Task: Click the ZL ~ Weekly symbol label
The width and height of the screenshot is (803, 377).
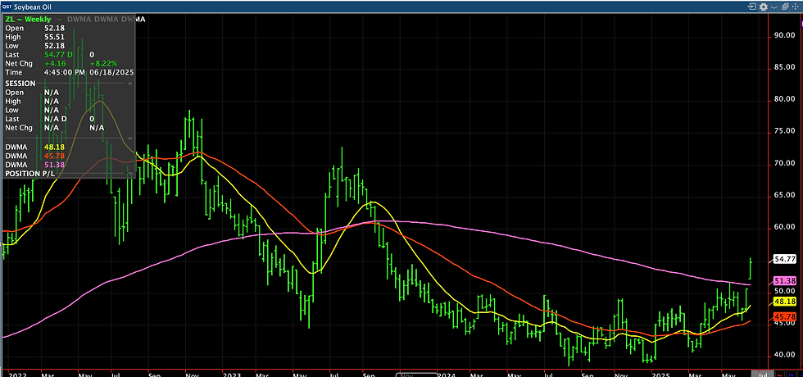Action: [x=28, y=20]
